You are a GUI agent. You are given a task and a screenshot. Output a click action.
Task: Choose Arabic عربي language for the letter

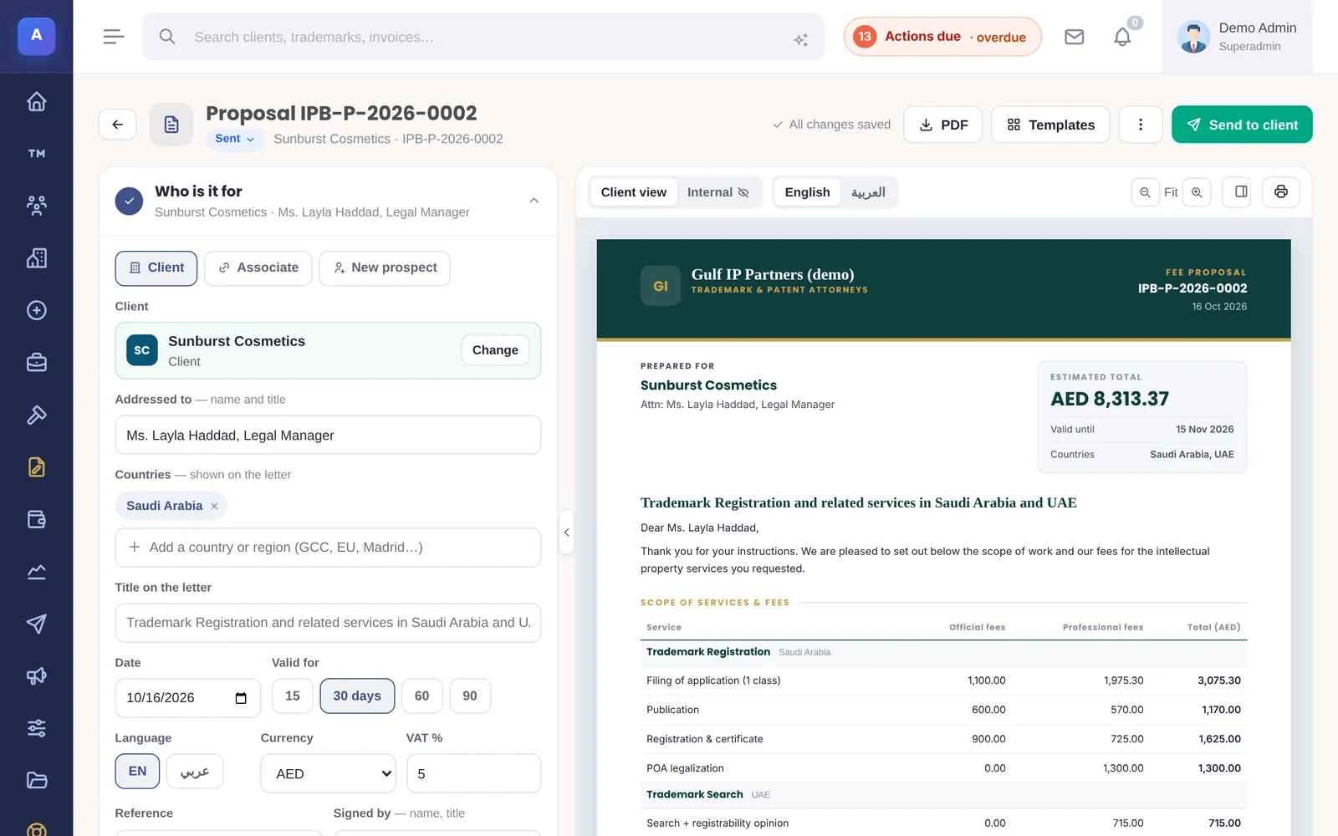[195, 772]
